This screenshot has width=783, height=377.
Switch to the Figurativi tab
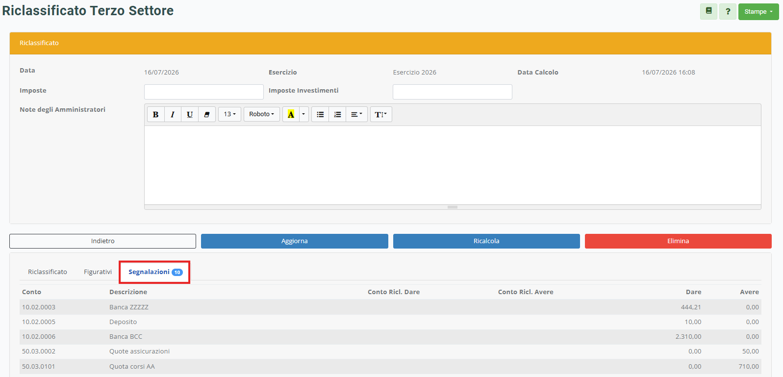(98, 272)
